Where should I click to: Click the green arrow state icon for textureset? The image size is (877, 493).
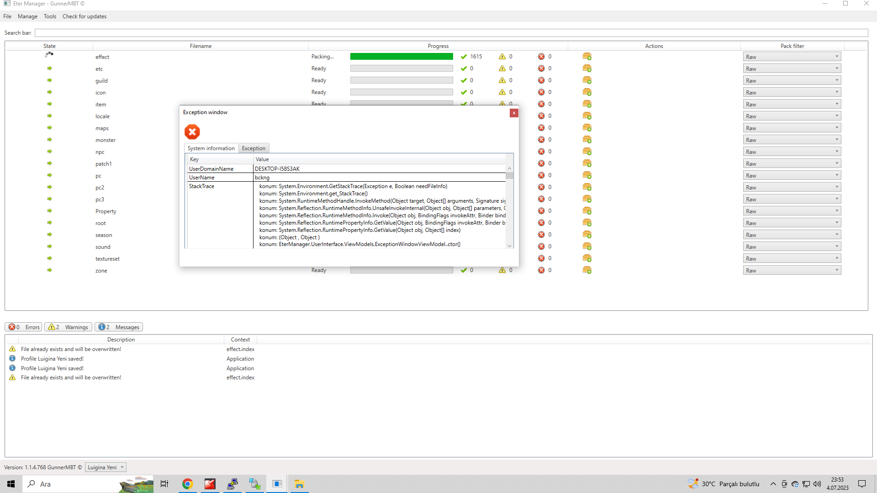point(49,258)
